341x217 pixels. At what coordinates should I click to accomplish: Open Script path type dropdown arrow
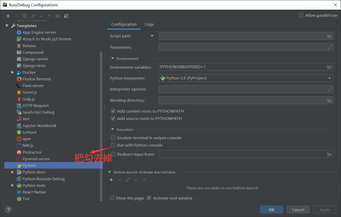point(152,36)
